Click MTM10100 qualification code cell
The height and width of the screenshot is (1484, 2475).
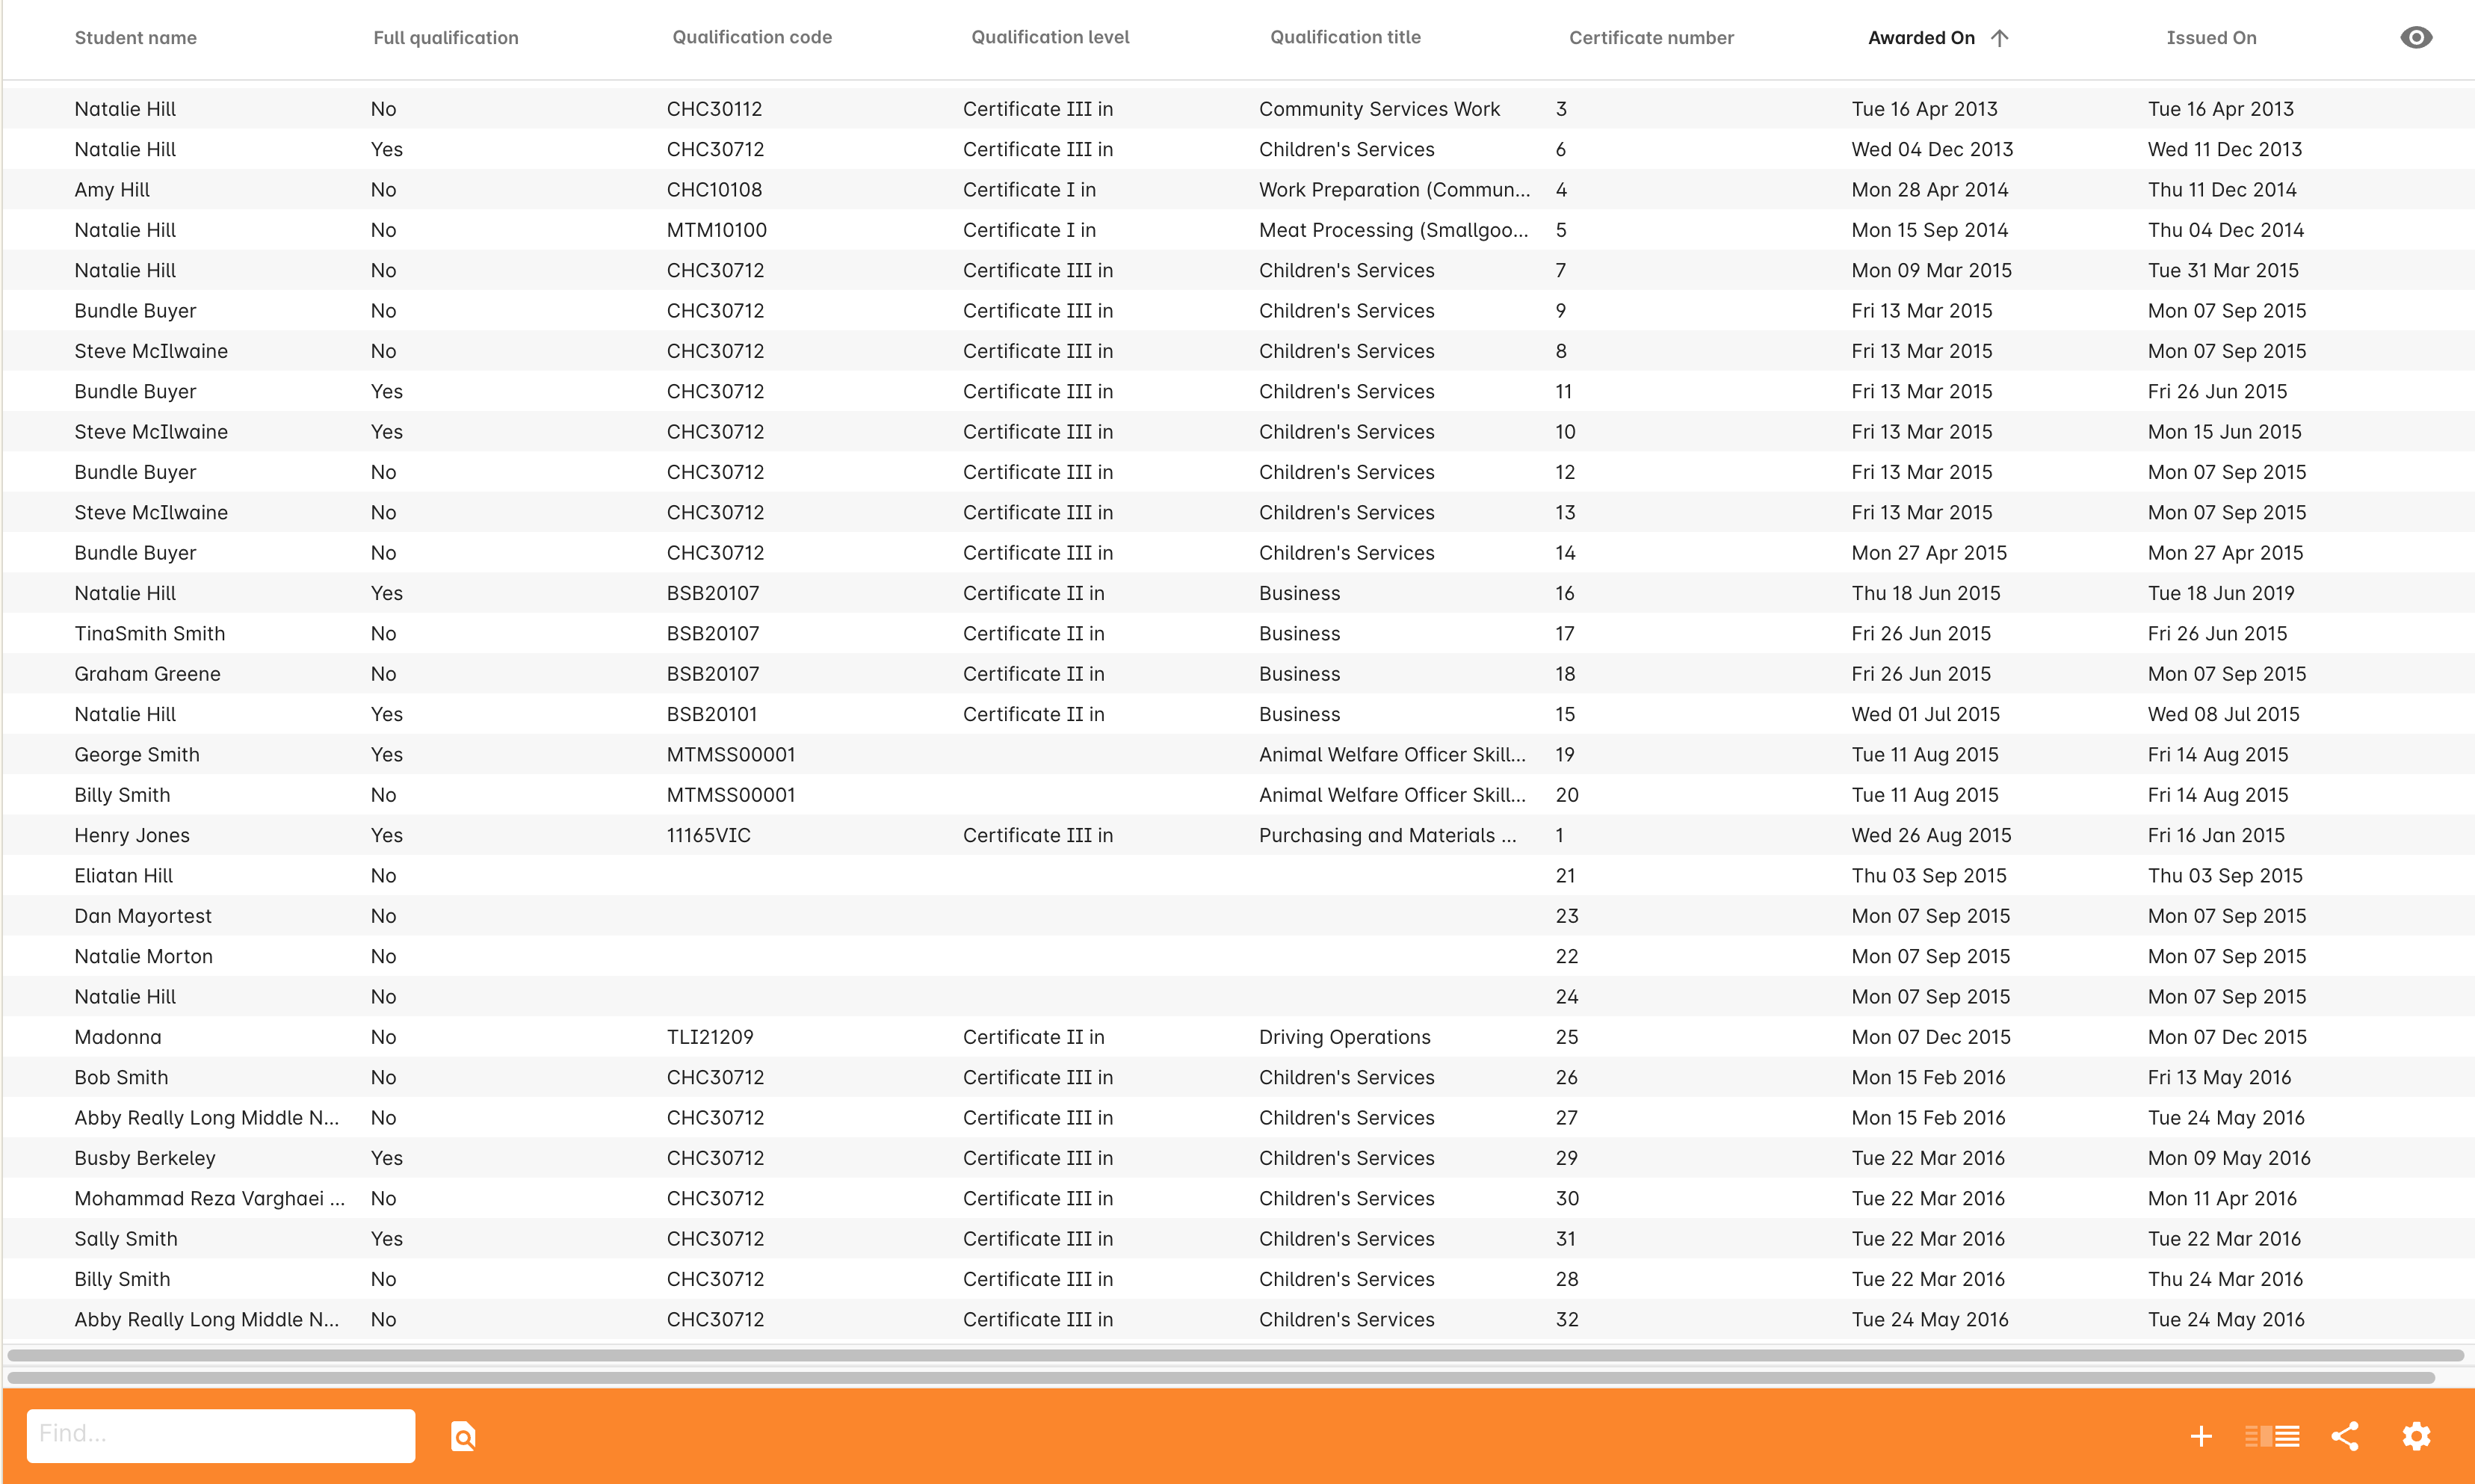click(716, 230)
